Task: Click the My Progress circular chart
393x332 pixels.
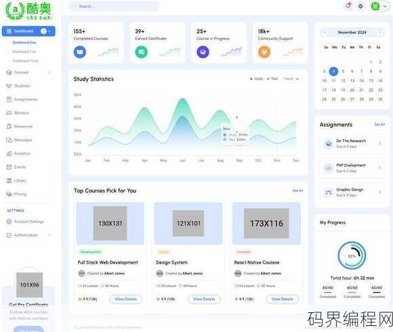Action: pos(352,256)
